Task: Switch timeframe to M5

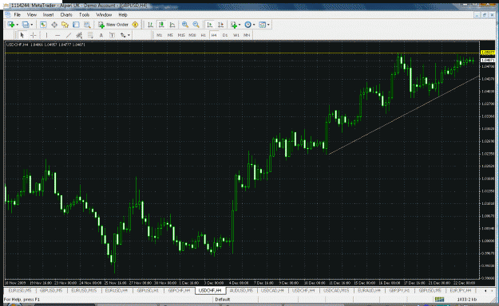Action: point(170,35)
